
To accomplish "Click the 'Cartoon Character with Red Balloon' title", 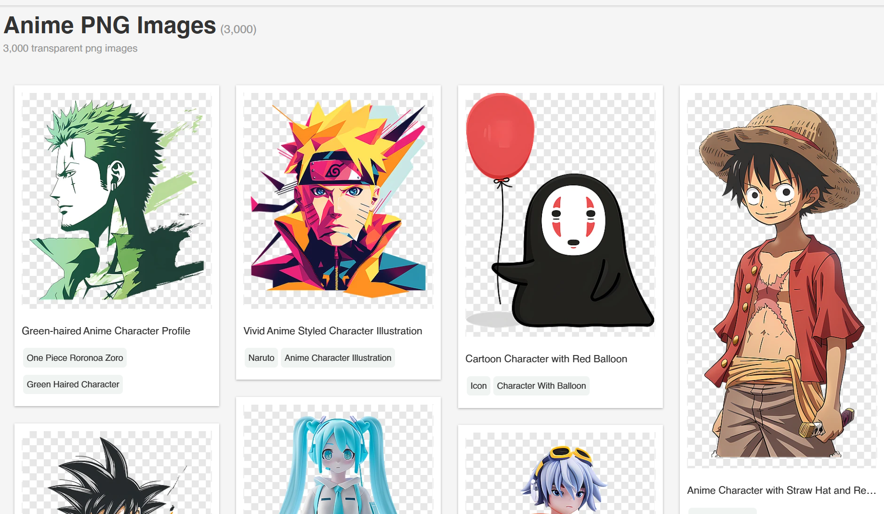I will [x=546, y=359].
